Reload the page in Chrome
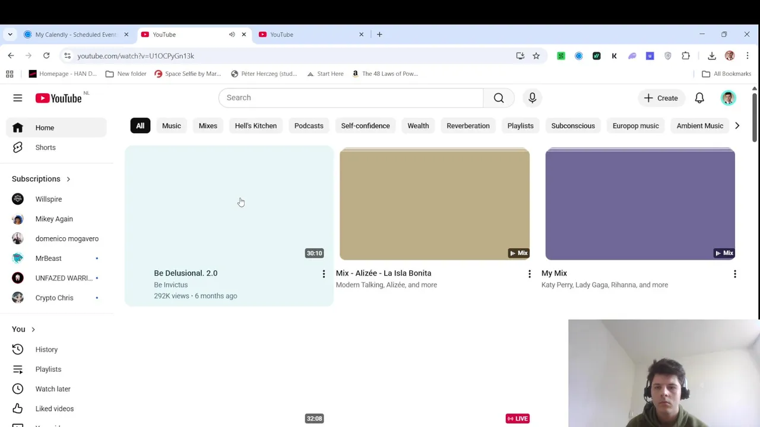The width and height of the screenshot is (760, 427). tap(46, 56)
